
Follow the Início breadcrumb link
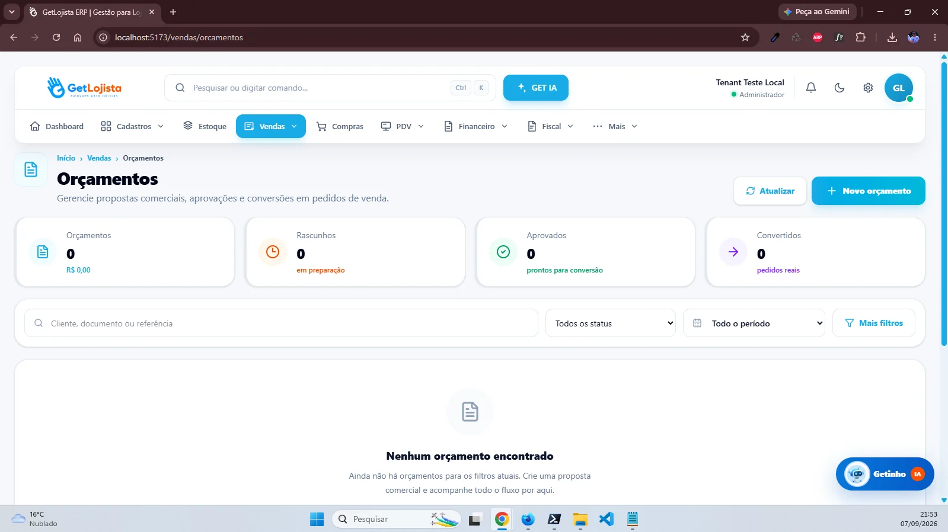pyautogui.click(x=66, y=158)
